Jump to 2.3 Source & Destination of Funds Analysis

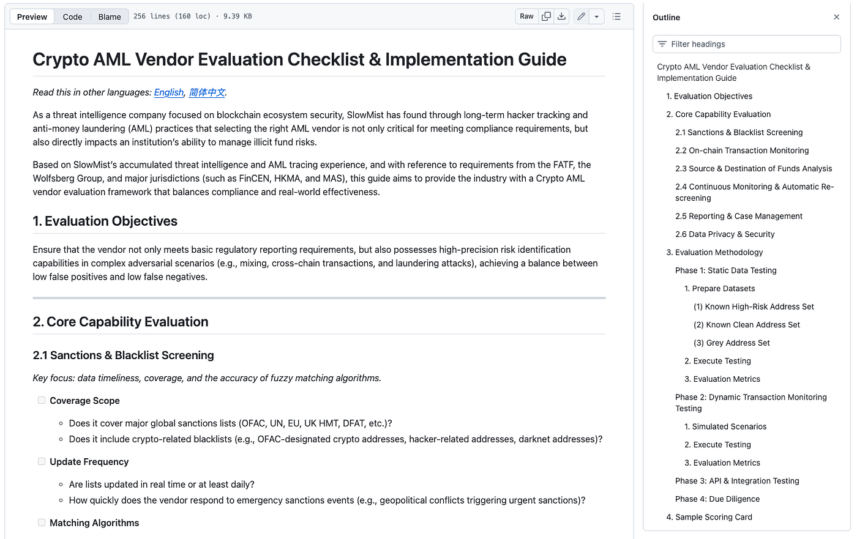(754, 169)
